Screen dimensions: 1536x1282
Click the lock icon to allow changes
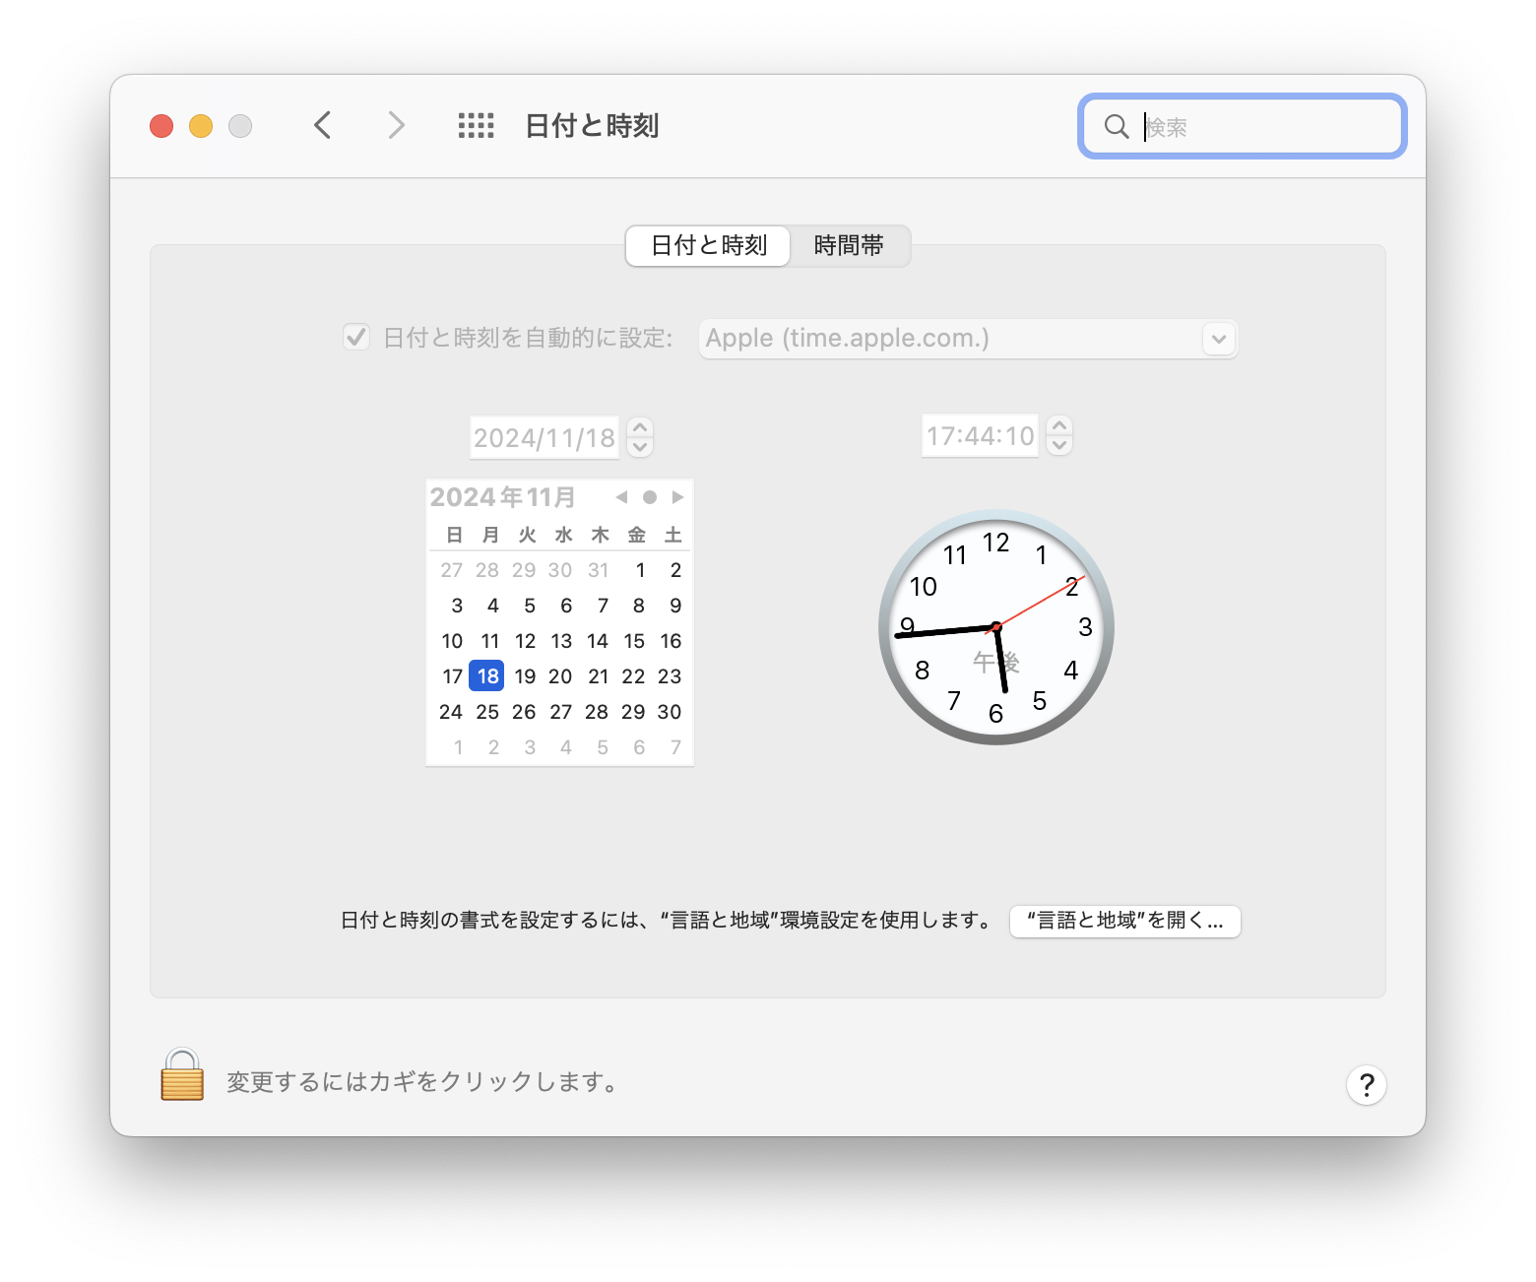[182, 1075]
